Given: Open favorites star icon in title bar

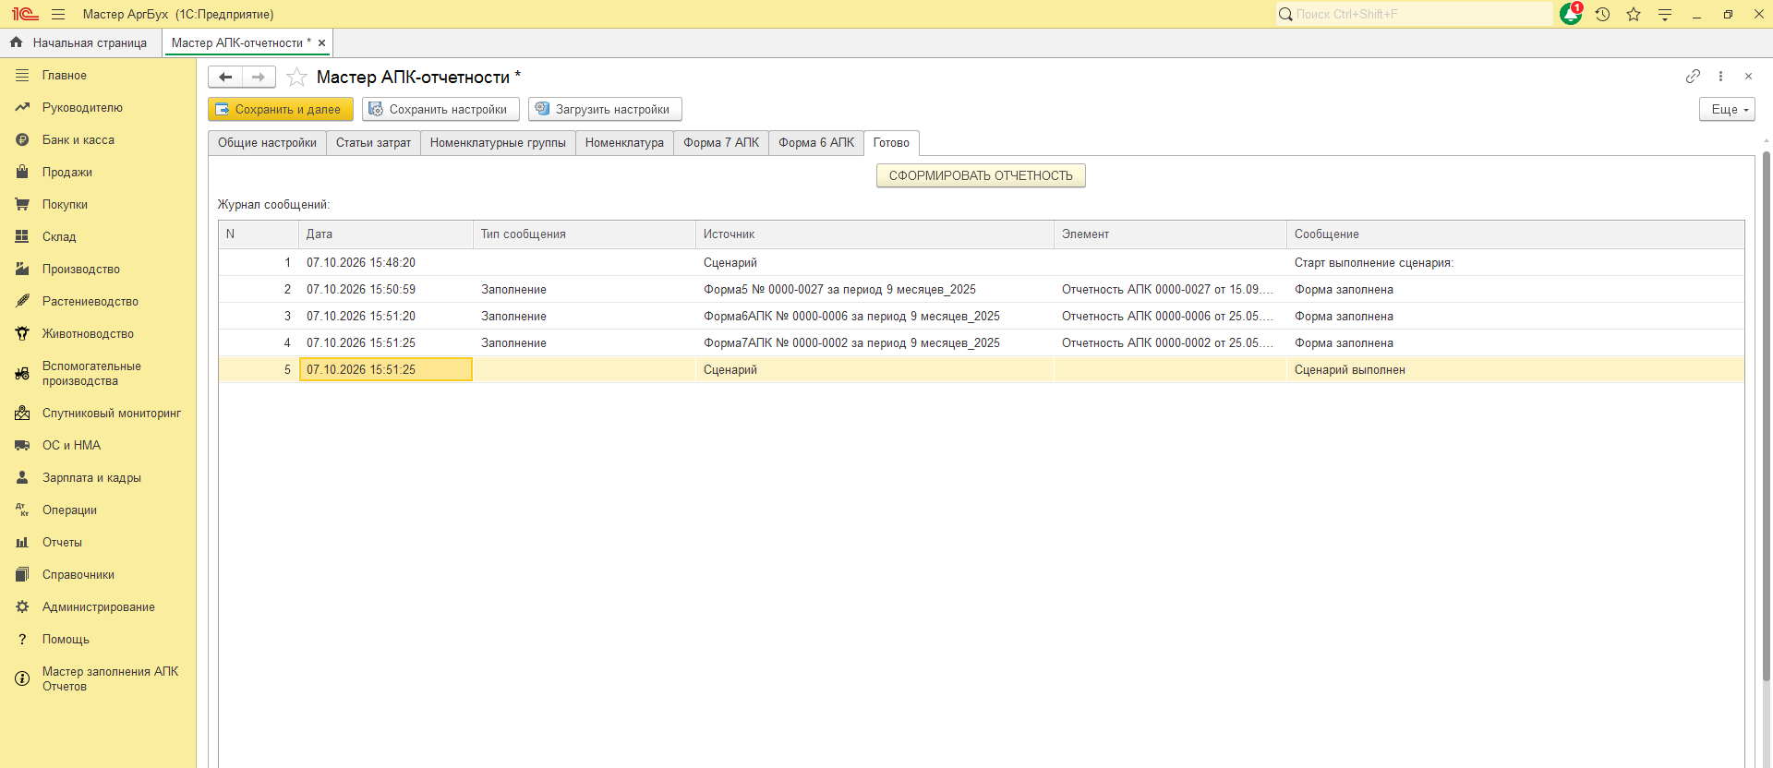Looking at the screenshot, I should click(x=1634, y=14).
